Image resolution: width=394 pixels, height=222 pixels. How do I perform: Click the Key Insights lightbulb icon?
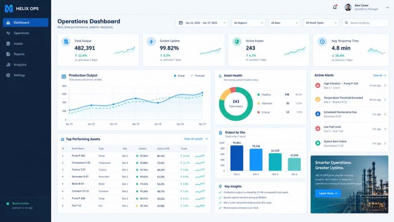click(x=220, y=187)
